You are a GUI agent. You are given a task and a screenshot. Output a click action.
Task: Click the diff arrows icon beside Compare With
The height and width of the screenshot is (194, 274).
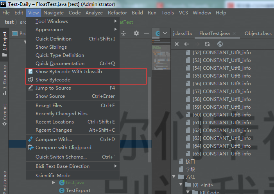pyautogui.click(x=30, y=139)
